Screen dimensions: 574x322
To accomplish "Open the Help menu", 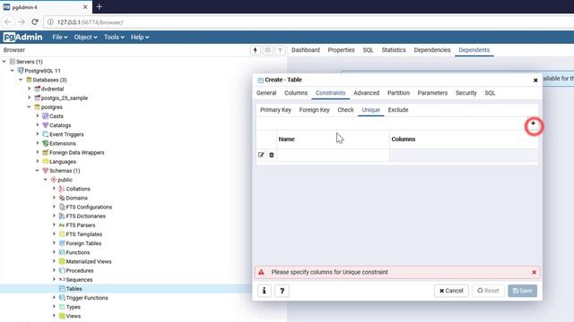I will pyautogui.click(x=140, y=38).
